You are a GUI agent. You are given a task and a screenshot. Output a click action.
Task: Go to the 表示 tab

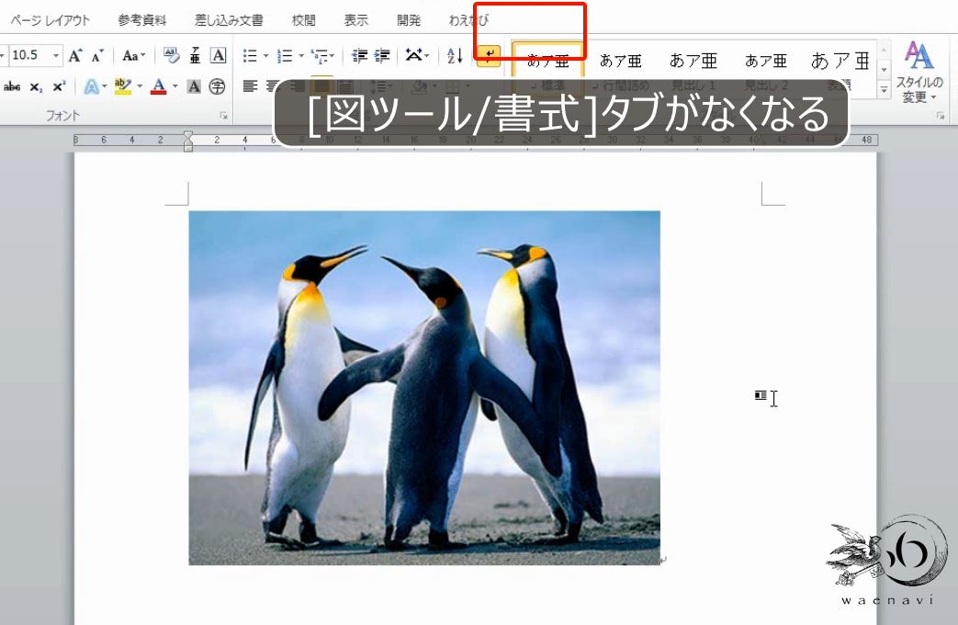[x=356, y=20]
